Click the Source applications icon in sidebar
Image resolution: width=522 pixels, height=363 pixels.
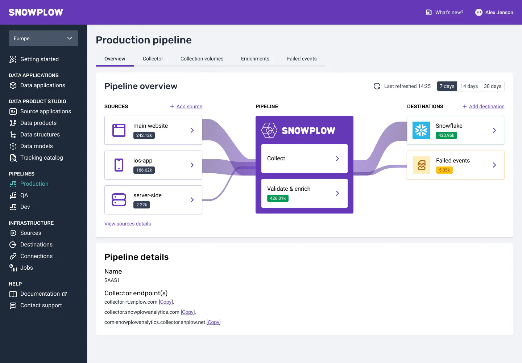pos(13,111)
